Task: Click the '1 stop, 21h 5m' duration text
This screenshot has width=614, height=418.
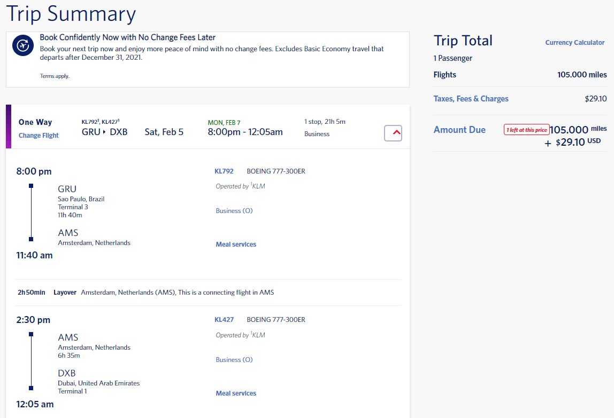Action: point(325,122)
